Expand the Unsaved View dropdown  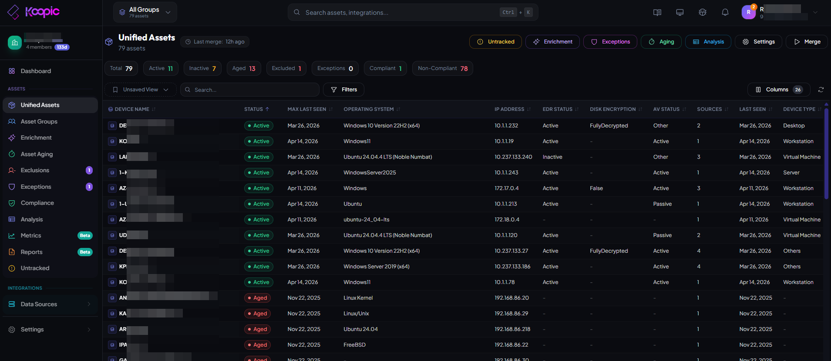click(x=141, y=90)
